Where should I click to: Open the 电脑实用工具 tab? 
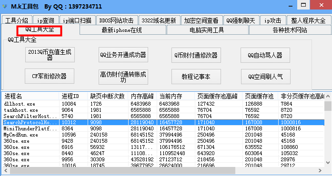pyautogui.click(x=208, y=30)
